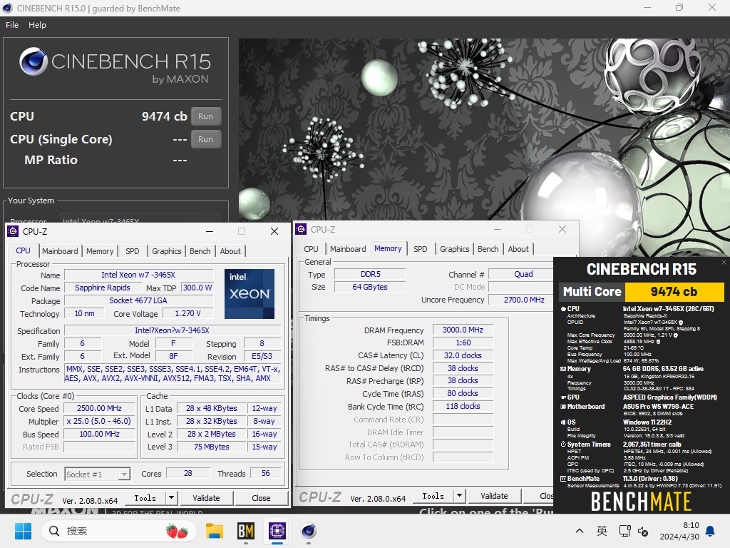Open Graphics tab in right CPU-Z window
Viewport: 730px width, 548px height.
click(454, 249)
